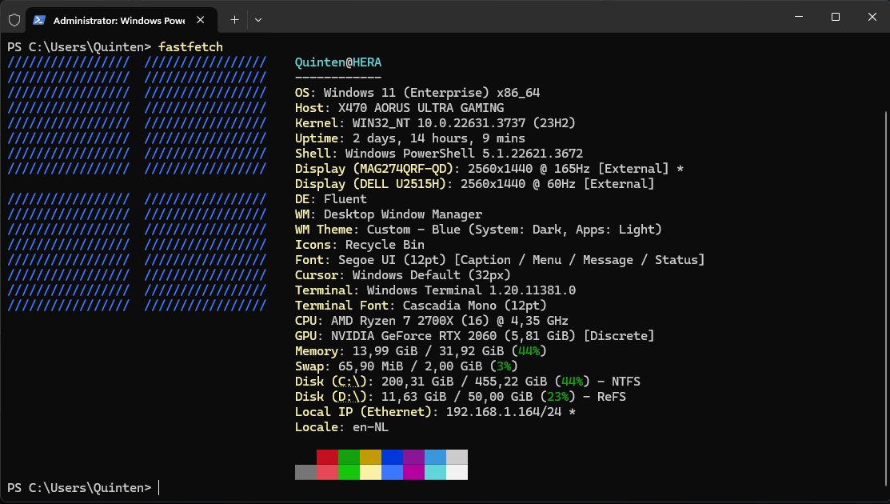Click the purple swatch in top row

413,457
